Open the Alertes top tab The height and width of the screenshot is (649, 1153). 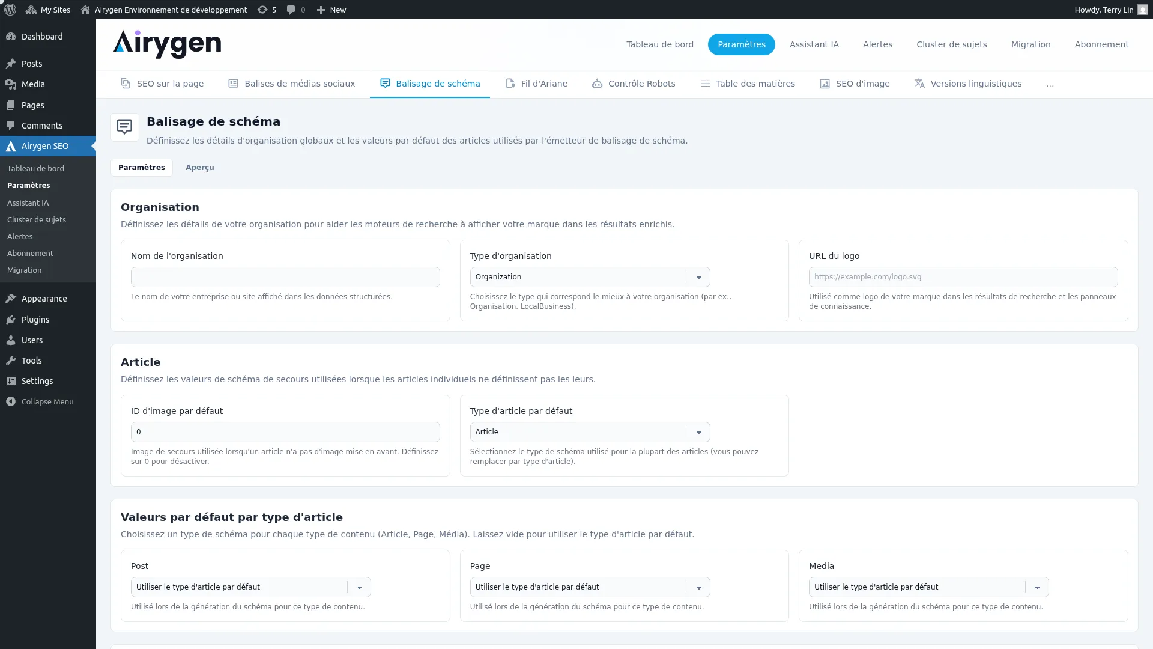click(877, 44)
